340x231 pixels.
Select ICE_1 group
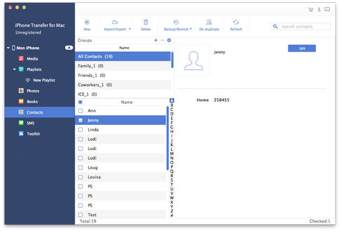click(x=123, y=94)
